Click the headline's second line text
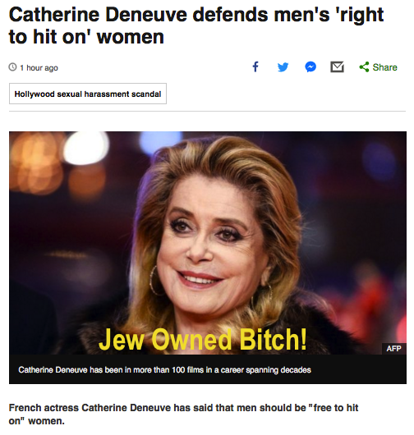The width and height of the screenshot is (414, 435). (86, 37)
